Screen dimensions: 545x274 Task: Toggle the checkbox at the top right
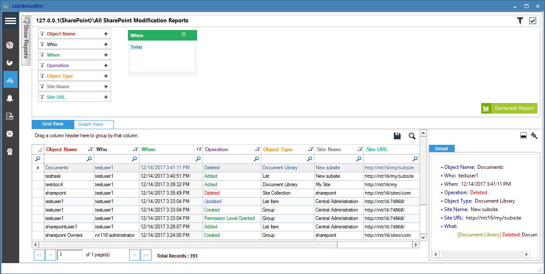(x=533, y=21)
